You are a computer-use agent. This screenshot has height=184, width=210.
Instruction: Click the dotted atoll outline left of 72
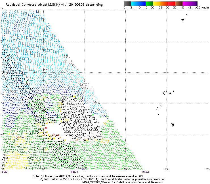(x=165, y=93)
